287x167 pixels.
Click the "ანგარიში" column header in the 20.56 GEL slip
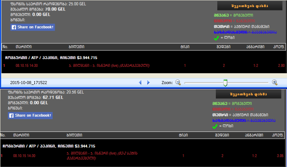[x=254, y=135]
